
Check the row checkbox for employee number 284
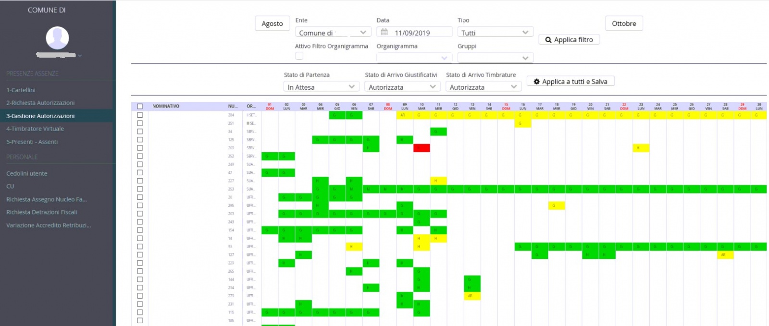140,115
